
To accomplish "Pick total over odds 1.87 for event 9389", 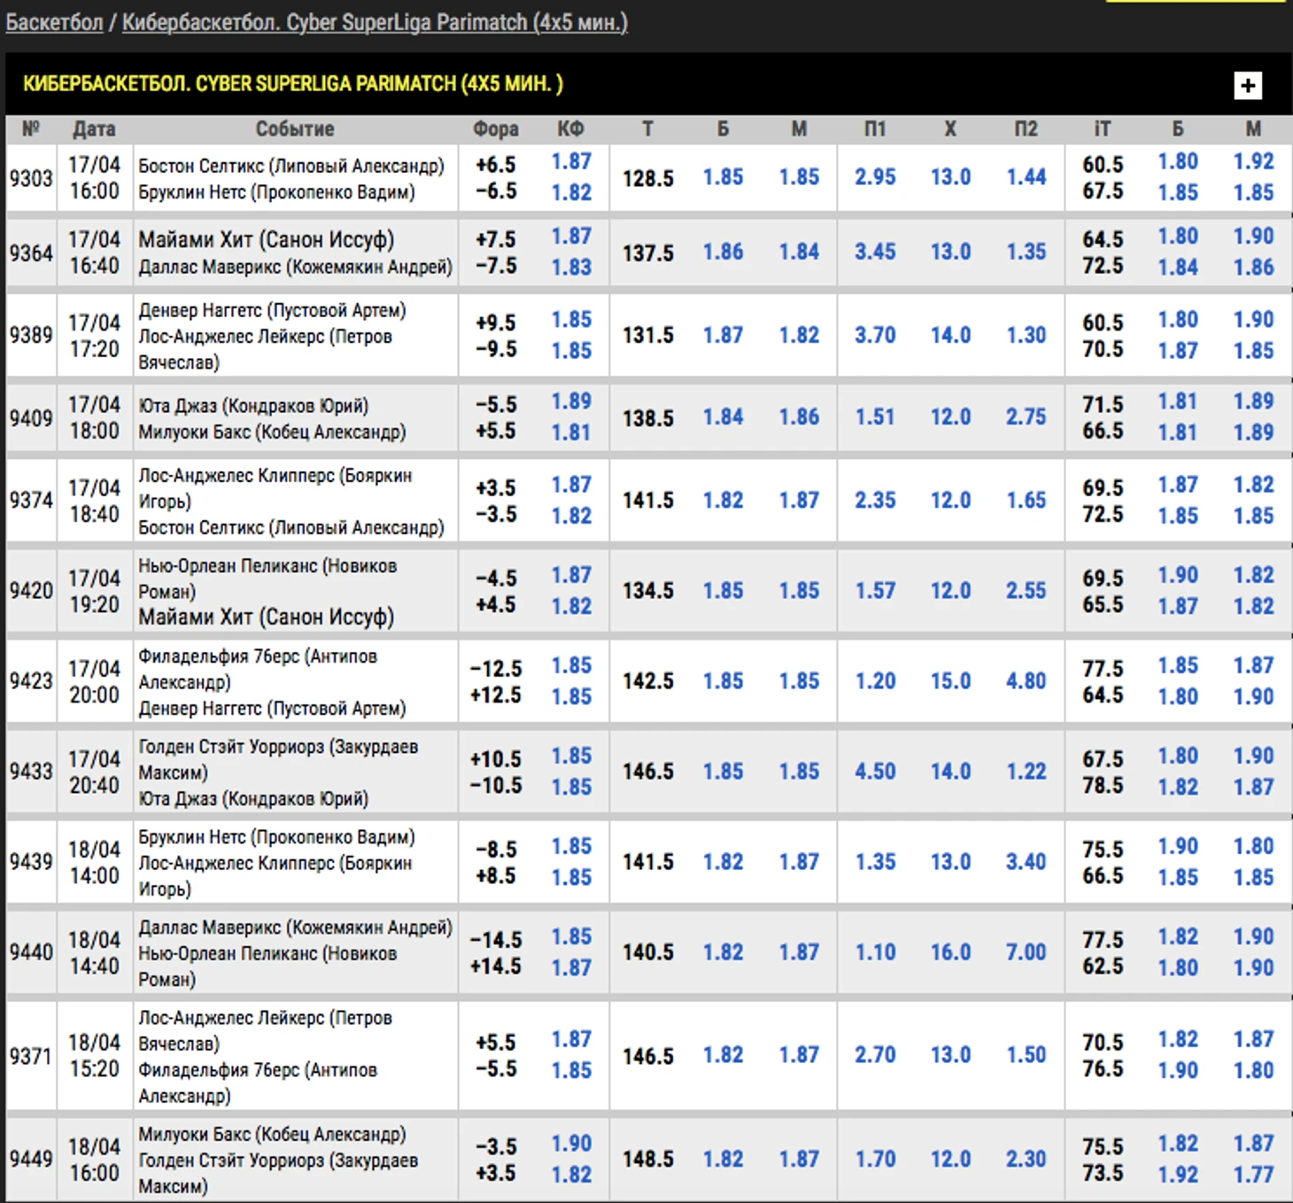I will coord(723,335).
